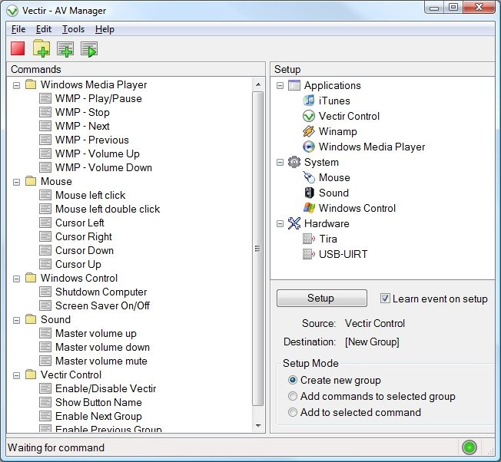Click the Hardware tools icon
This screenshot has height=462, width=501.
[294, 223]
